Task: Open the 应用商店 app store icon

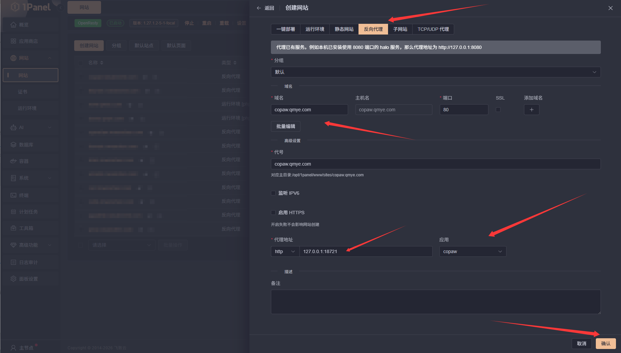Action: pos(13,41)
